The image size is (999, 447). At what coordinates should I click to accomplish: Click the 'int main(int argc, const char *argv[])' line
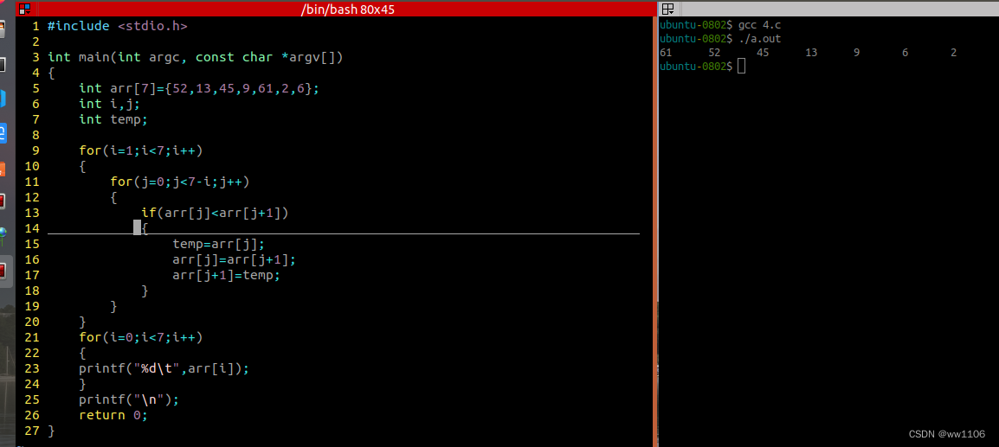click(196, 57)
